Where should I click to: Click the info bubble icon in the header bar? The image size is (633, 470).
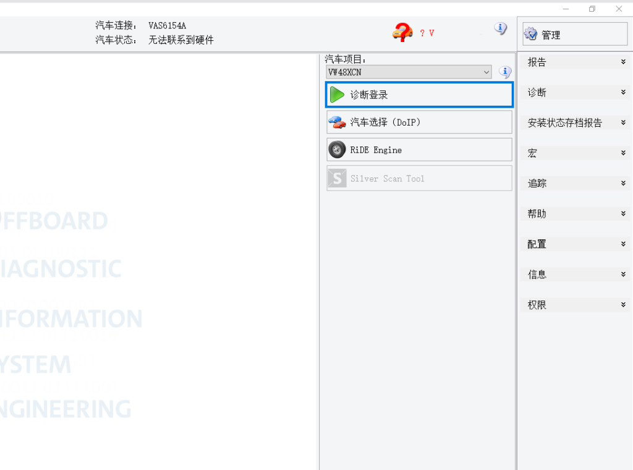tap(501, 28)
